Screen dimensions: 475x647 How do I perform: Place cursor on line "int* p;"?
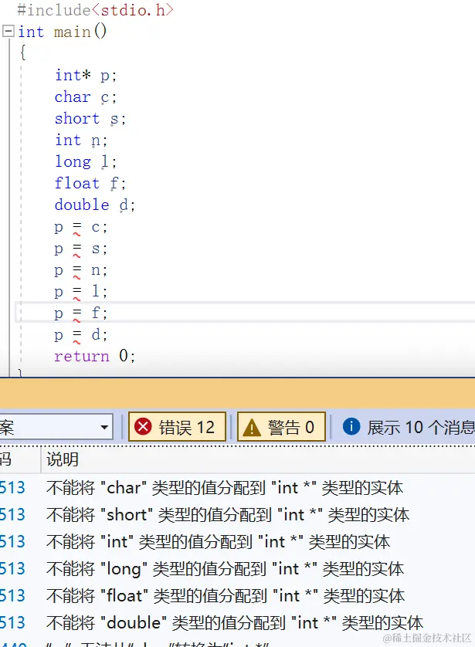coord(86,75)
